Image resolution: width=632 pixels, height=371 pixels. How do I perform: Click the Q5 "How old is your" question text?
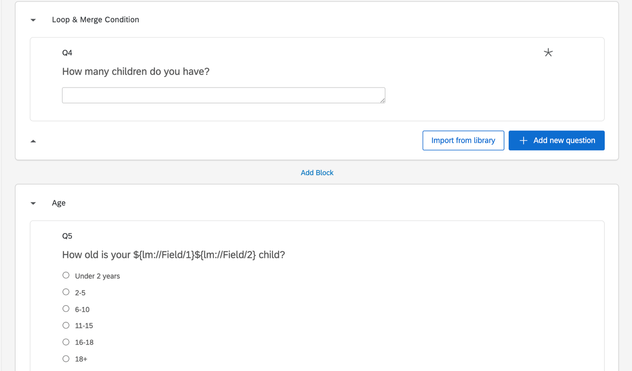pyautogui.click(x=173, y=255)
